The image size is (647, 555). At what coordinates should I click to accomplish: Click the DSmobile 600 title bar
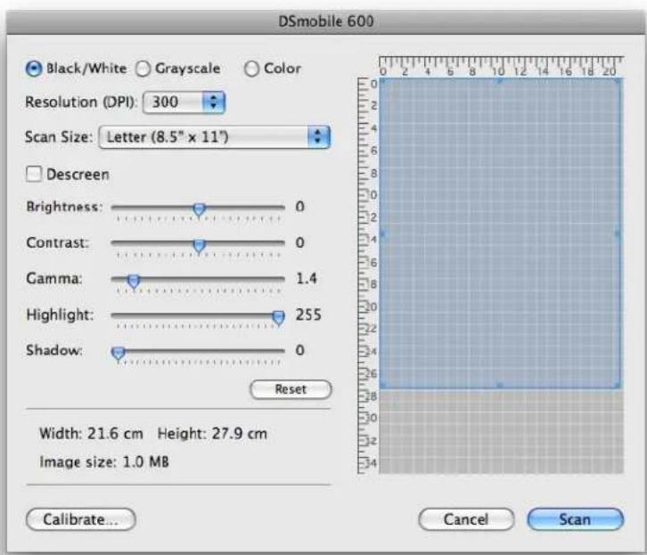point(326,21)
